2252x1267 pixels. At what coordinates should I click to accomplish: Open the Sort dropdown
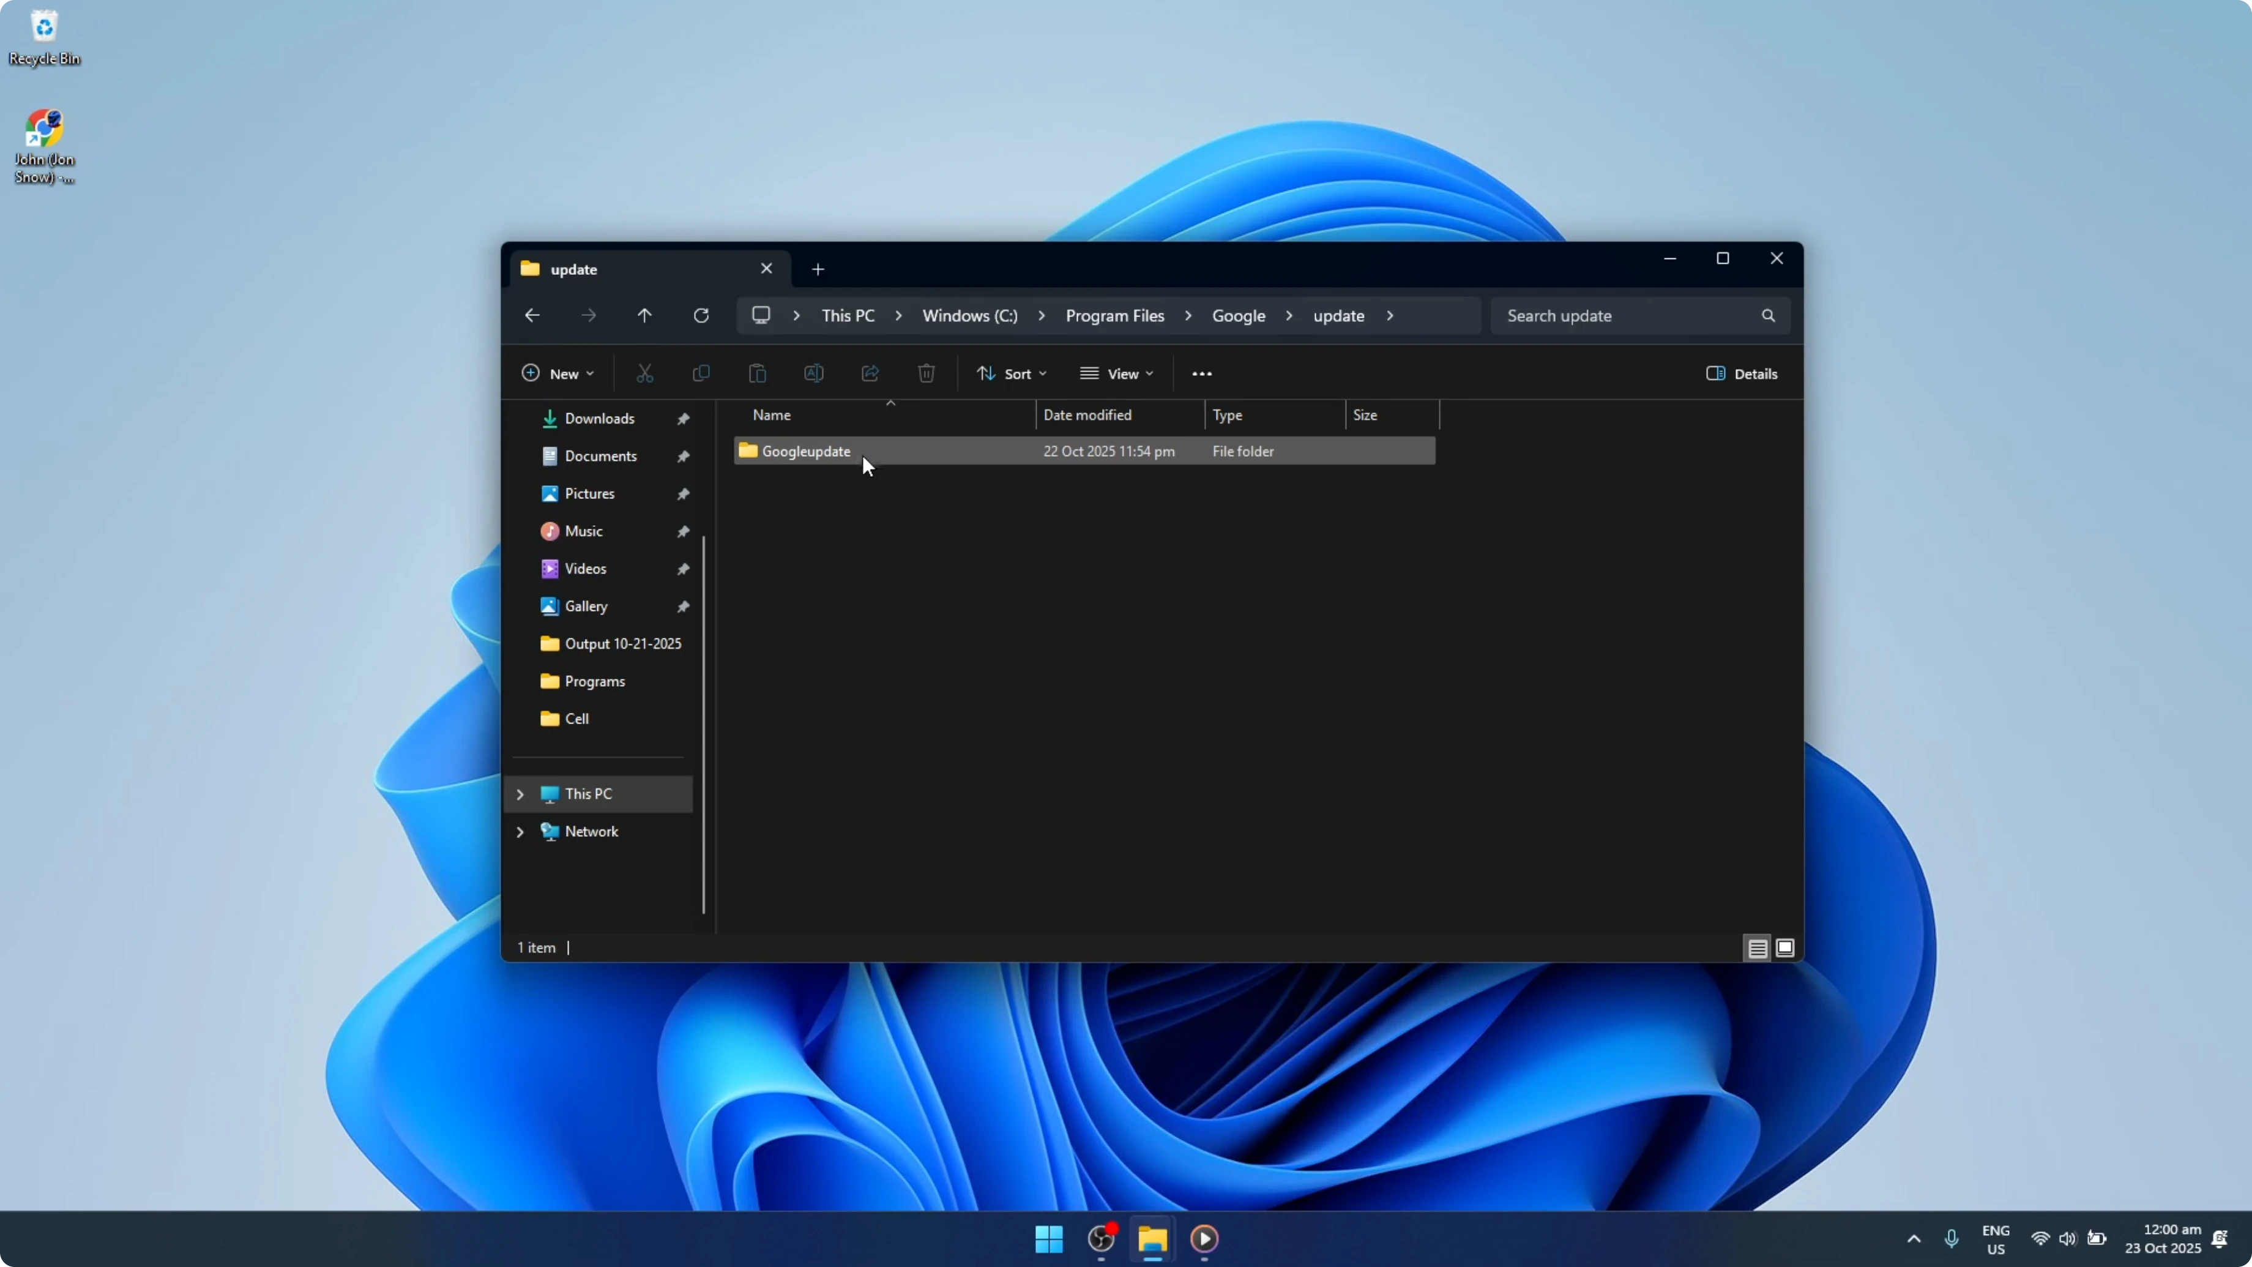pyautogui.click(x=1012, y=373)
